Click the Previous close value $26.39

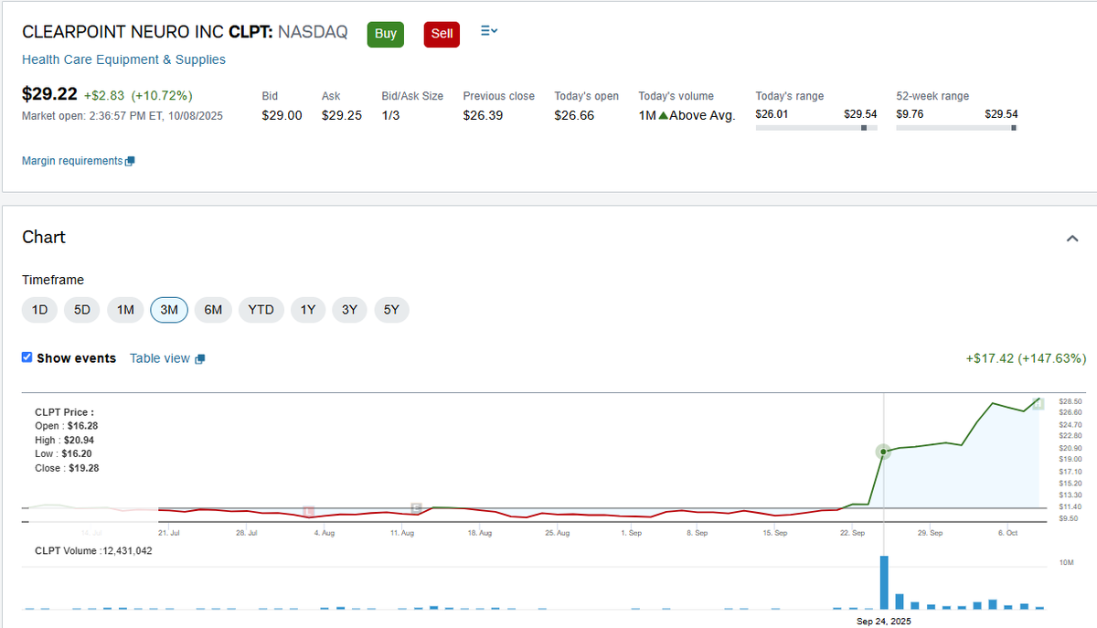pyautogui.click(x=484, y=115)
